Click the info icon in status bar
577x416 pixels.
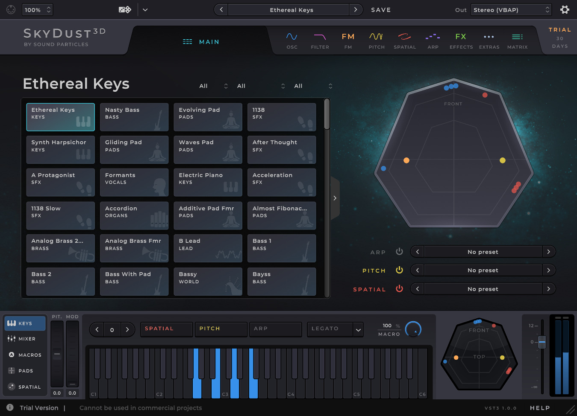click(x=10, y=407)
